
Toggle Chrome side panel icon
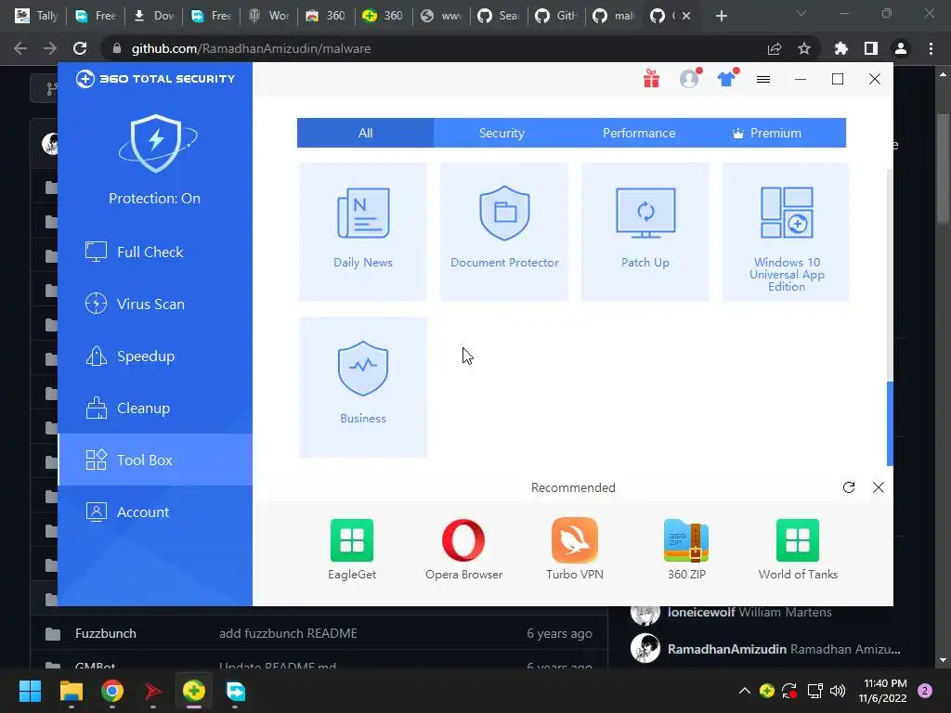coord(871,48)
